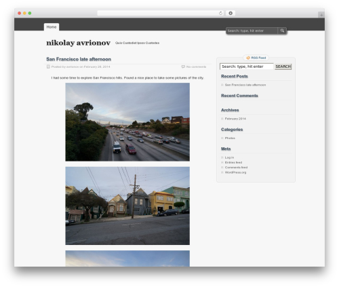Open WordPress.org link
The image size is (339, 287).
click(235, 172)
